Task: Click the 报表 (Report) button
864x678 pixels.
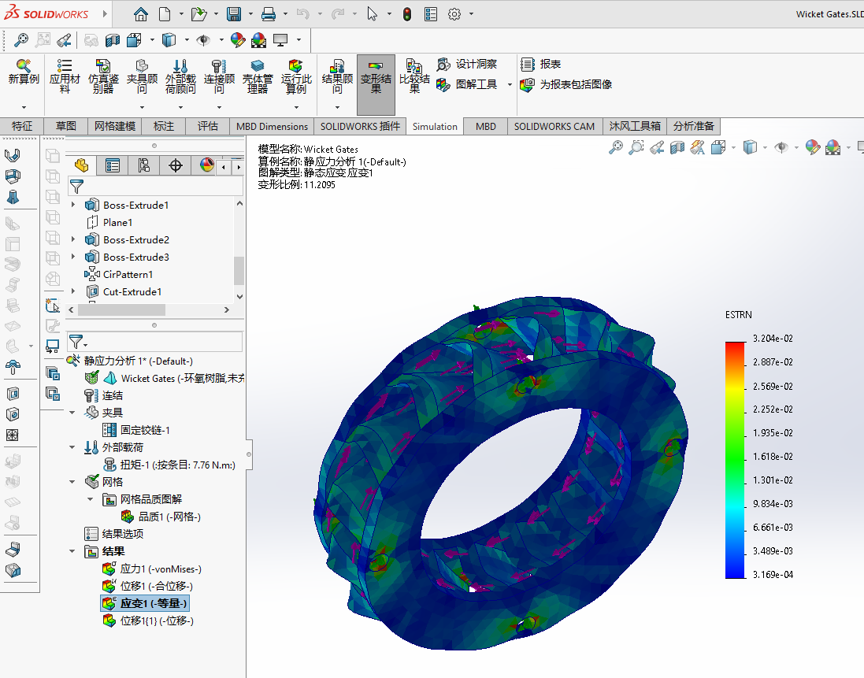Action: coord(540,65)
